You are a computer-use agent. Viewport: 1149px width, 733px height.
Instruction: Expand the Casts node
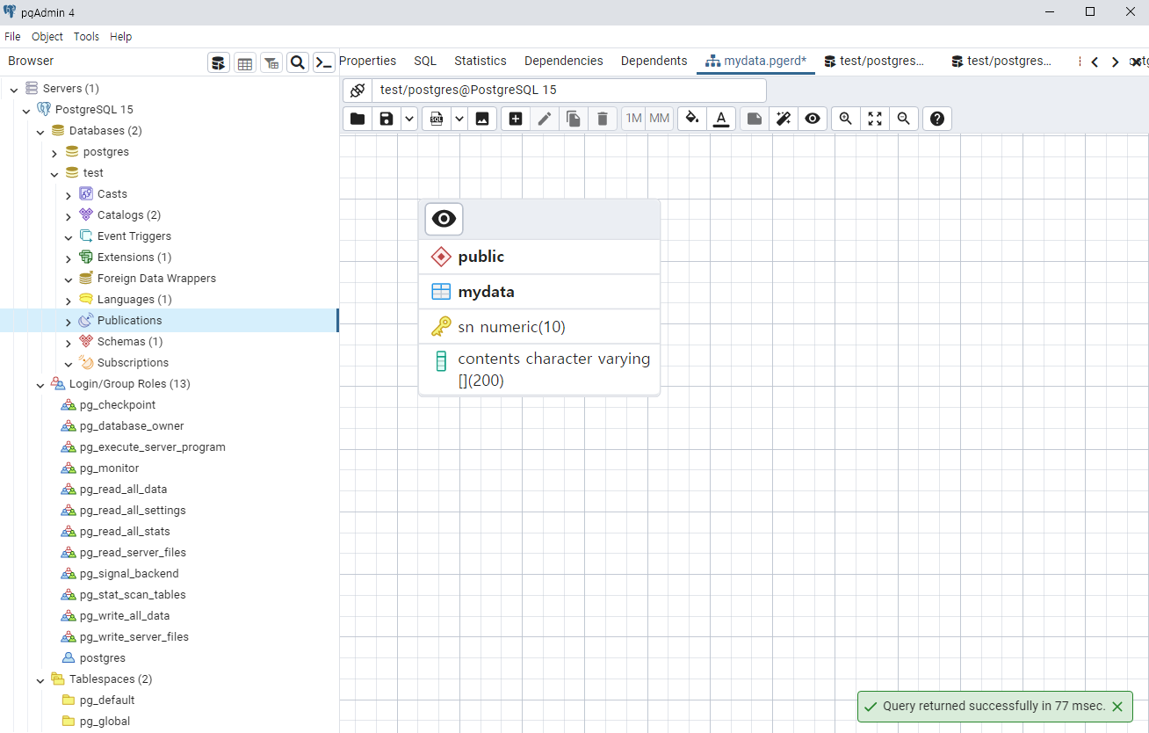point(69,194)
